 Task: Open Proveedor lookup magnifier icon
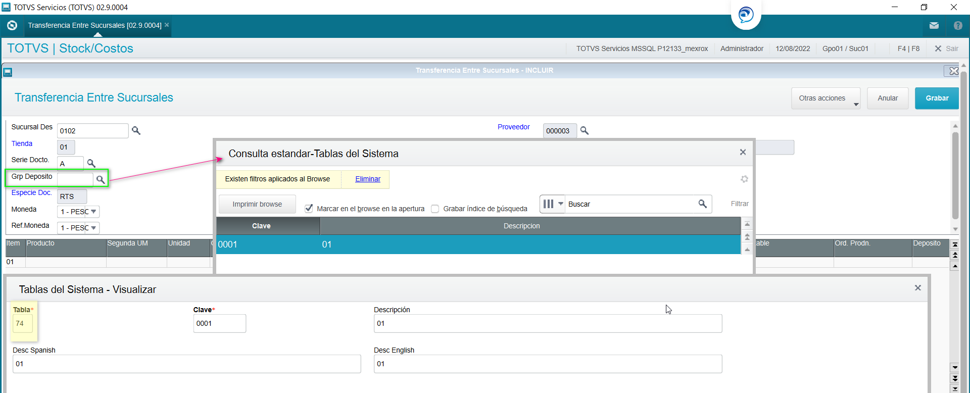pos(585,130)
